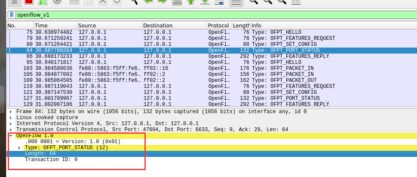Select packet 95 OFPT_HELLO row
This screenshot has width=417, height=177.
click(212, 62)
